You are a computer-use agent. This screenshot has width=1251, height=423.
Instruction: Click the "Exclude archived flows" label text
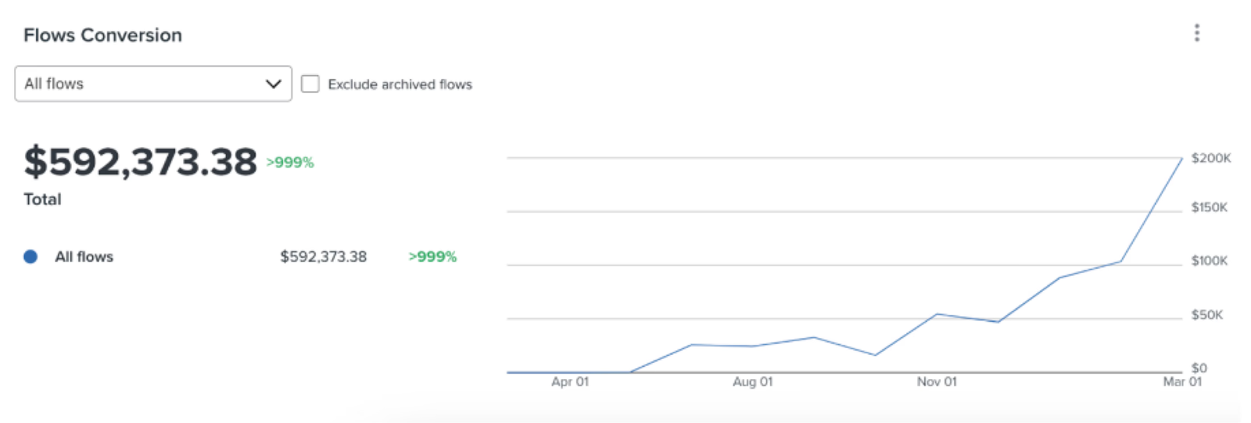[x=400, y=84]
